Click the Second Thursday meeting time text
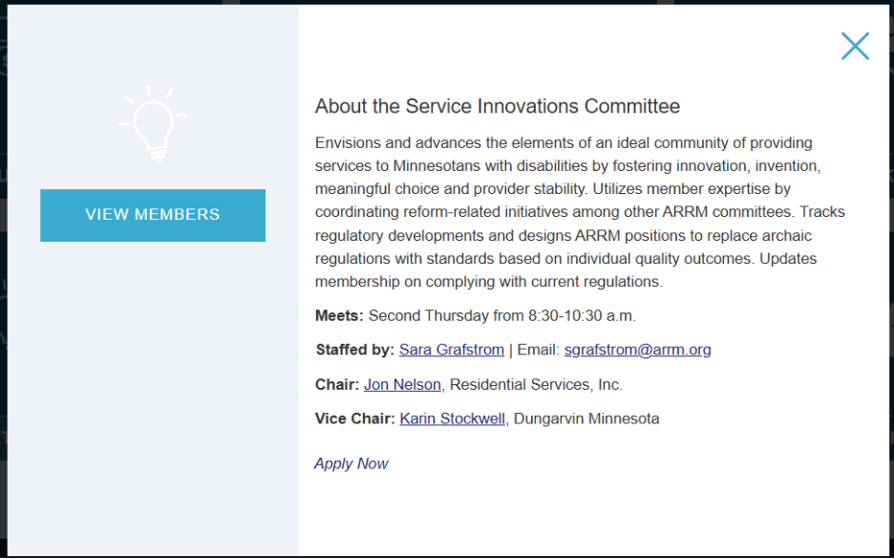The image size is (894, 559). [501, 315]
